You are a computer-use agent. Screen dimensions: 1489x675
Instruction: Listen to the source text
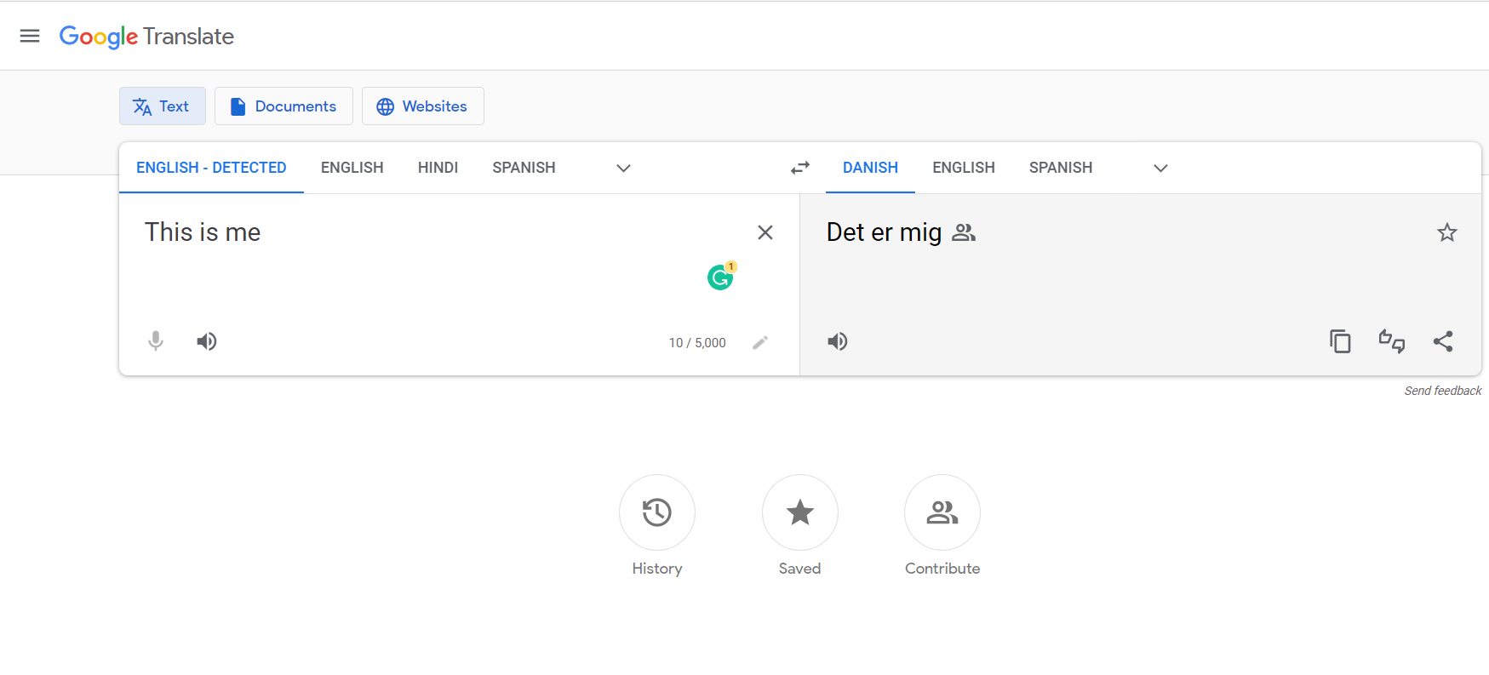click(207, 341)
